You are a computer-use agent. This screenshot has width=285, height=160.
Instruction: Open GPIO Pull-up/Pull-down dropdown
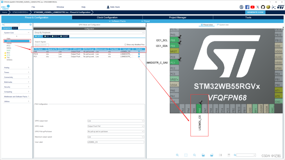tap(116, 132)
